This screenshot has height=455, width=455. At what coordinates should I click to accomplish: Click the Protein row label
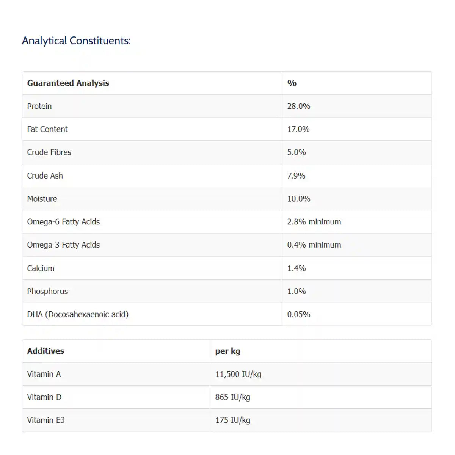[39, 106]
